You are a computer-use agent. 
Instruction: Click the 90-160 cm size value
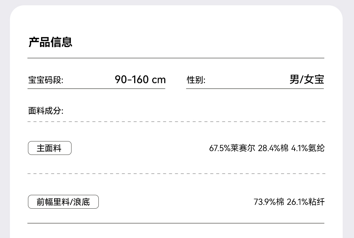(x=140, y=80)
